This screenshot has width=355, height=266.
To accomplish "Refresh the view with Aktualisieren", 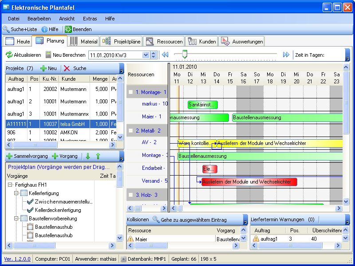I will (9, 55).
